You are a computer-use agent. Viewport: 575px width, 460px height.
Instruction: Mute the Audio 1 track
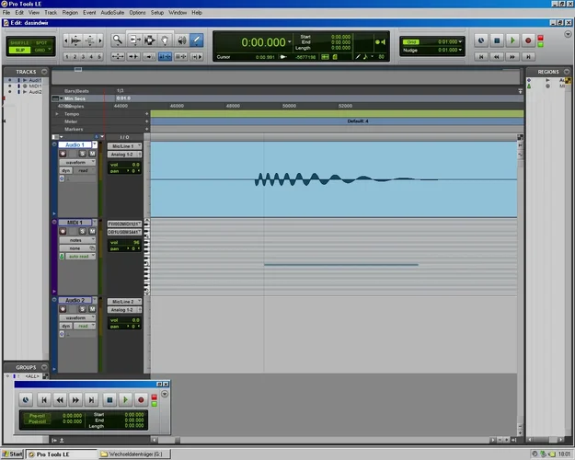(92, 154)
